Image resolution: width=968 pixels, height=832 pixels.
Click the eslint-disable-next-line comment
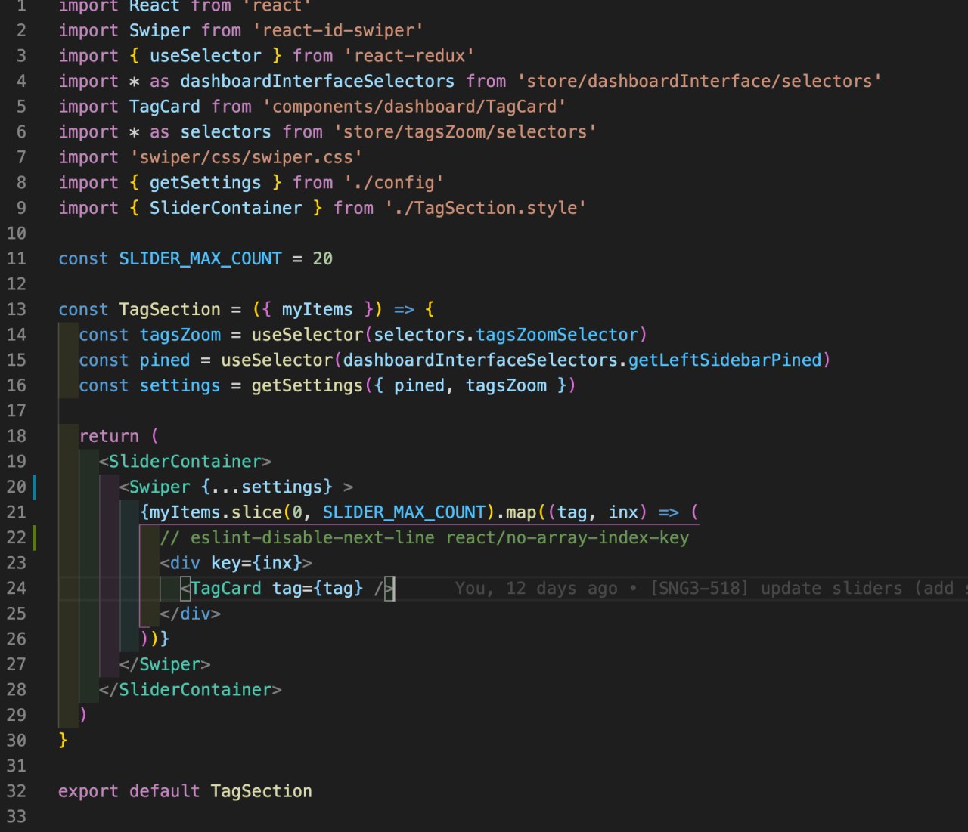click(x=424, y=537)
